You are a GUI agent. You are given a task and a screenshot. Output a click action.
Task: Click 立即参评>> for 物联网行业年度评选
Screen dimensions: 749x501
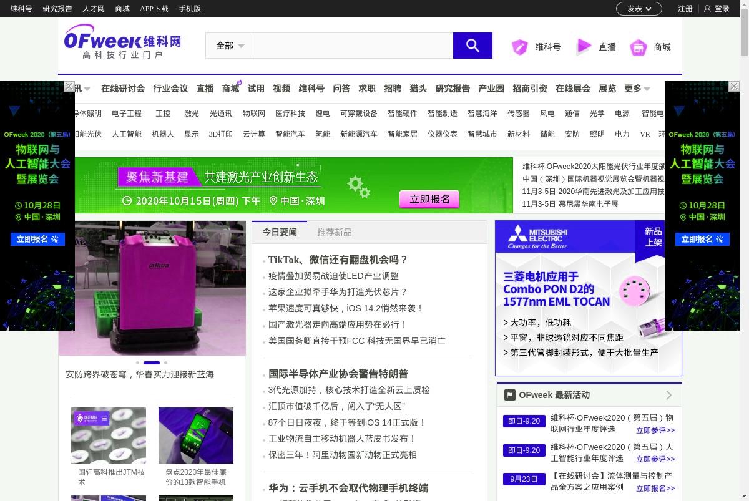[655, 430]
